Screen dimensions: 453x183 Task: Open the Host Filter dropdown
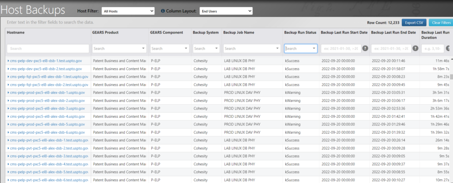click(128, 10)
